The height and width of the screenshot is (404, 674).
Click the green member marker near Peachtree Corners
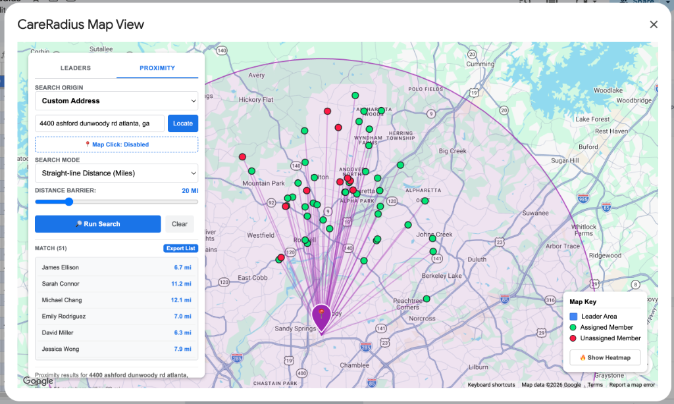pyautogui.click(x=427, y=298)
